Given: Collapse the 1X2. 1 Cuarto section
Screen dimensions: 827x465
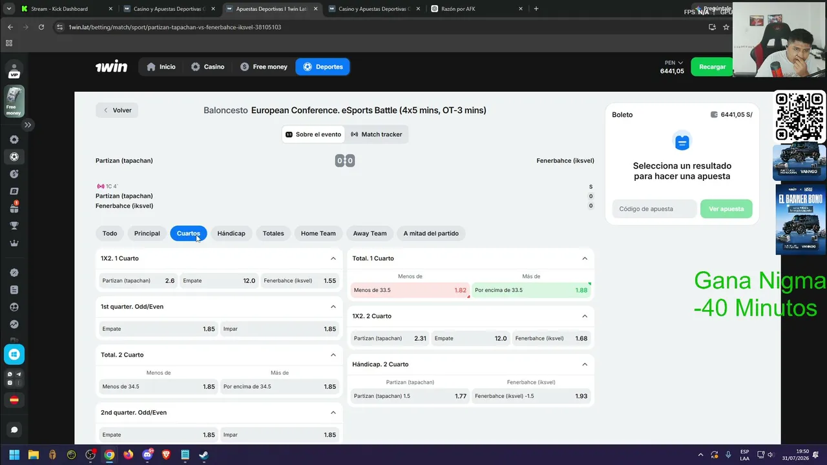Looking at the screenshot, I should click(333, 258).
